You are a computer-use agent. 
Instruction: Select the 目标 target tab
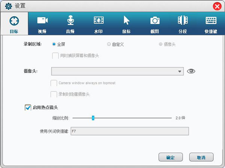point(14,24)
